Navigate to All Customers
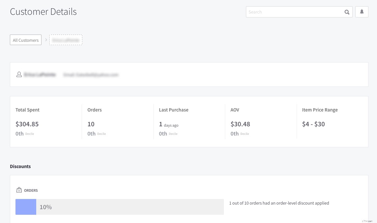Viewport: 377px width, 223px height. tap(26, 40)
